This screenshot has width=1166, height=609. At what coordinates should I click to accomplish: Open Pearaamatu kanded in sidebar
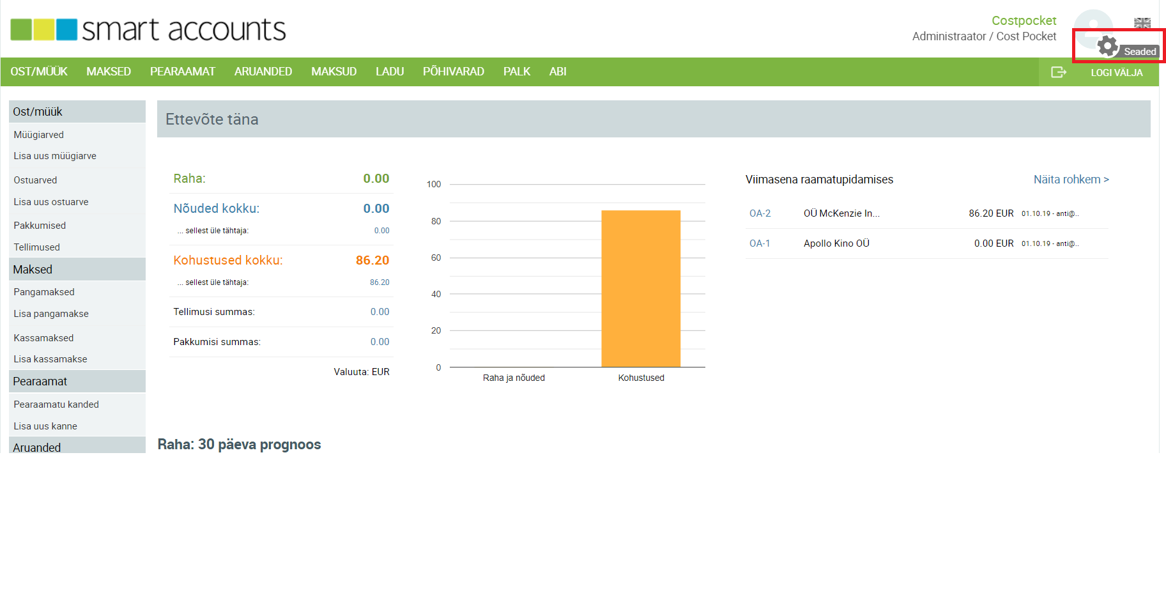pyautogui.click(x=56, y=405)
